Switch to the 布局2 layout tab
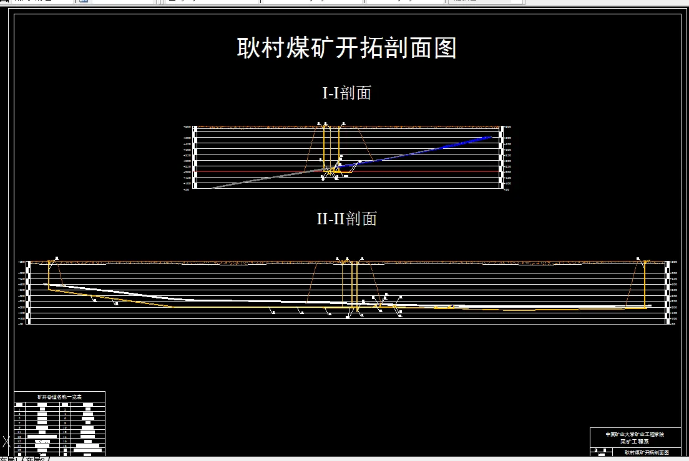Image resolution: width=689 pixels, height=461 pixels. 36,459
